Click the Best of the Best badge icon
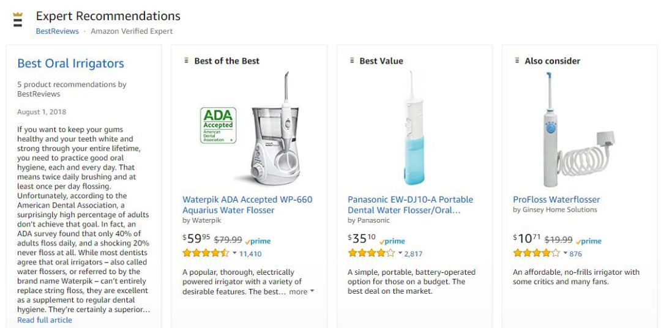The width and height of the screenshot is (661, 328). 186,61
